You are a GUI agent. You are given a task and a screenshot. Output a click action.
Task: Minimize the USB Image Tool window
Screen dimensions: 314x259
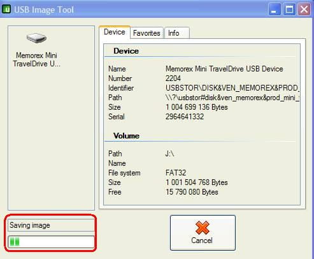tap(275, 10)
